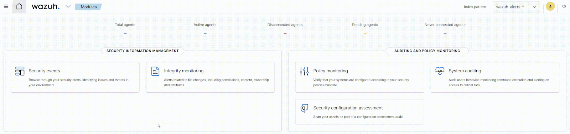The height and width of the screenshot is (134, 570).
Task: Click the System auditing heartbeat icon
Action: pyautogui.click(x=440, y=71)
